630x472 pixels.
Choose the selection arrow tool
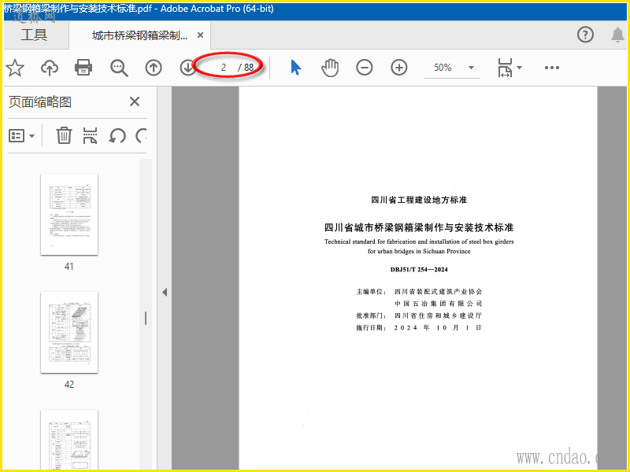pyautogui.click(x=296, y=68)
